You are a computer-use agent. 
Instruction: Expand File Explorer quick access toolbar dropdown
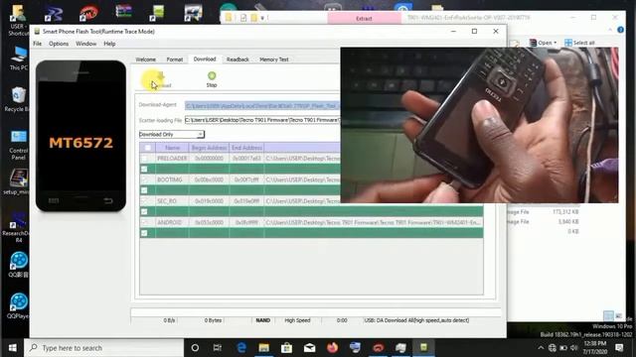click(x=262, y=18)
